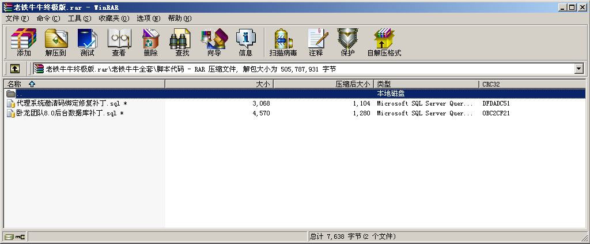The image size is (590, 244).
Task: Click the 解压到 (Extract To) icon
Action: [55, 42]
